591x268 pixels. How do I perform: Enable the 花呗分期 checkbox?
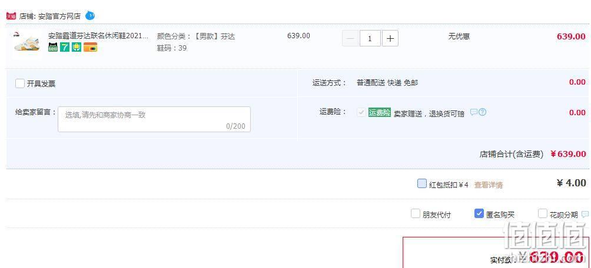(542, 214)
